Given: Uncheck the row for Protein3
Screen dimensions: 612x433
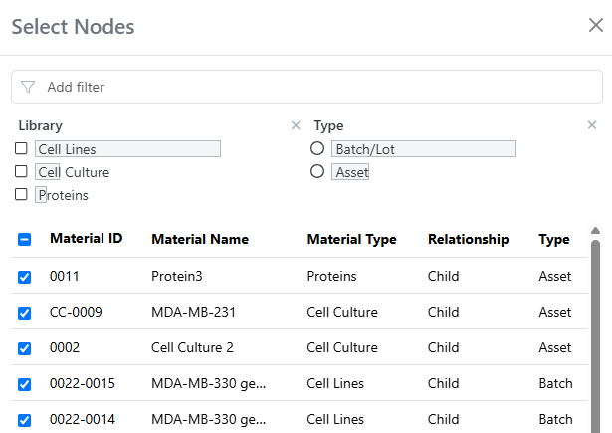Looking at the screenshot, I should 24,277.
